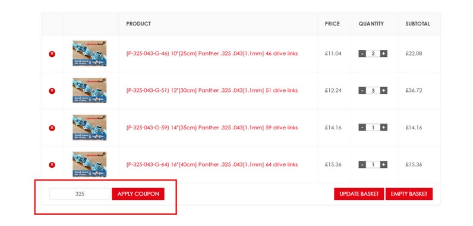Update the basket
This screenshot has height=226, width=473.
359,194
